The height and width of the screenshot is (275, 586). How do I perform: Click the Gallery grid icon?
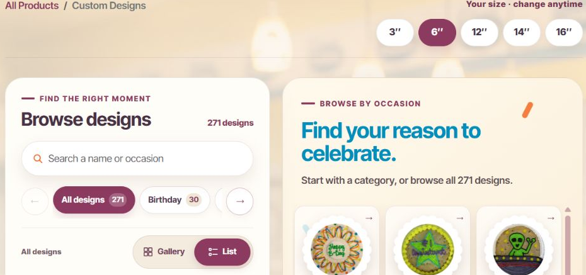(148, 252)
